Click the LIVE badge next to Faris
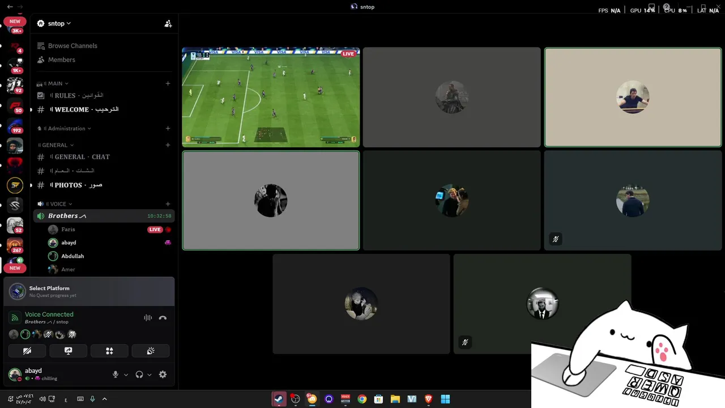725x408 pixels. tap(155, 229)
